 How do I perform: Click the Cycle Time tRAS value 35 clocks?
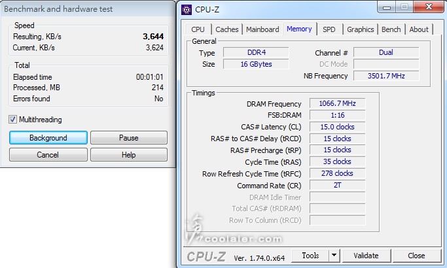(x=337, y=161)
